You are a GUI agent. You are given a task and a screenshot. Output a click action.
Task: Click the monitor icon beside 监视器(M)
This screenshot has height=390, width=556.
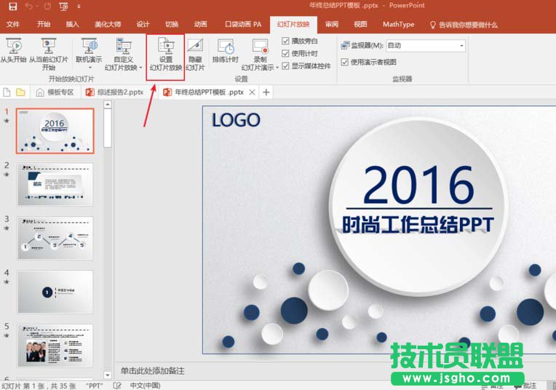click(x=345, y=45)
